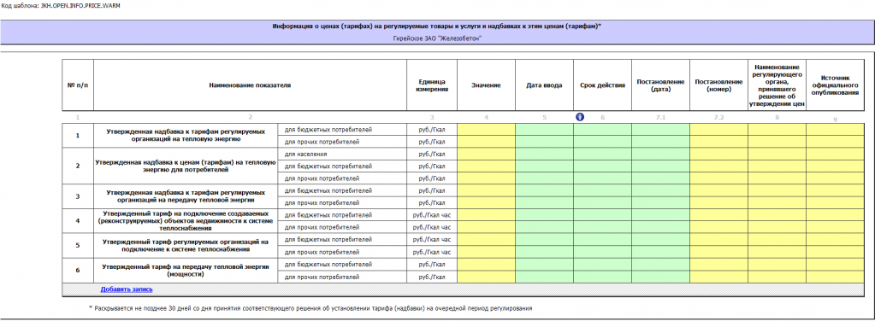
Task: Click the 'Единица измерения' column header
Action: coord(432,85)
